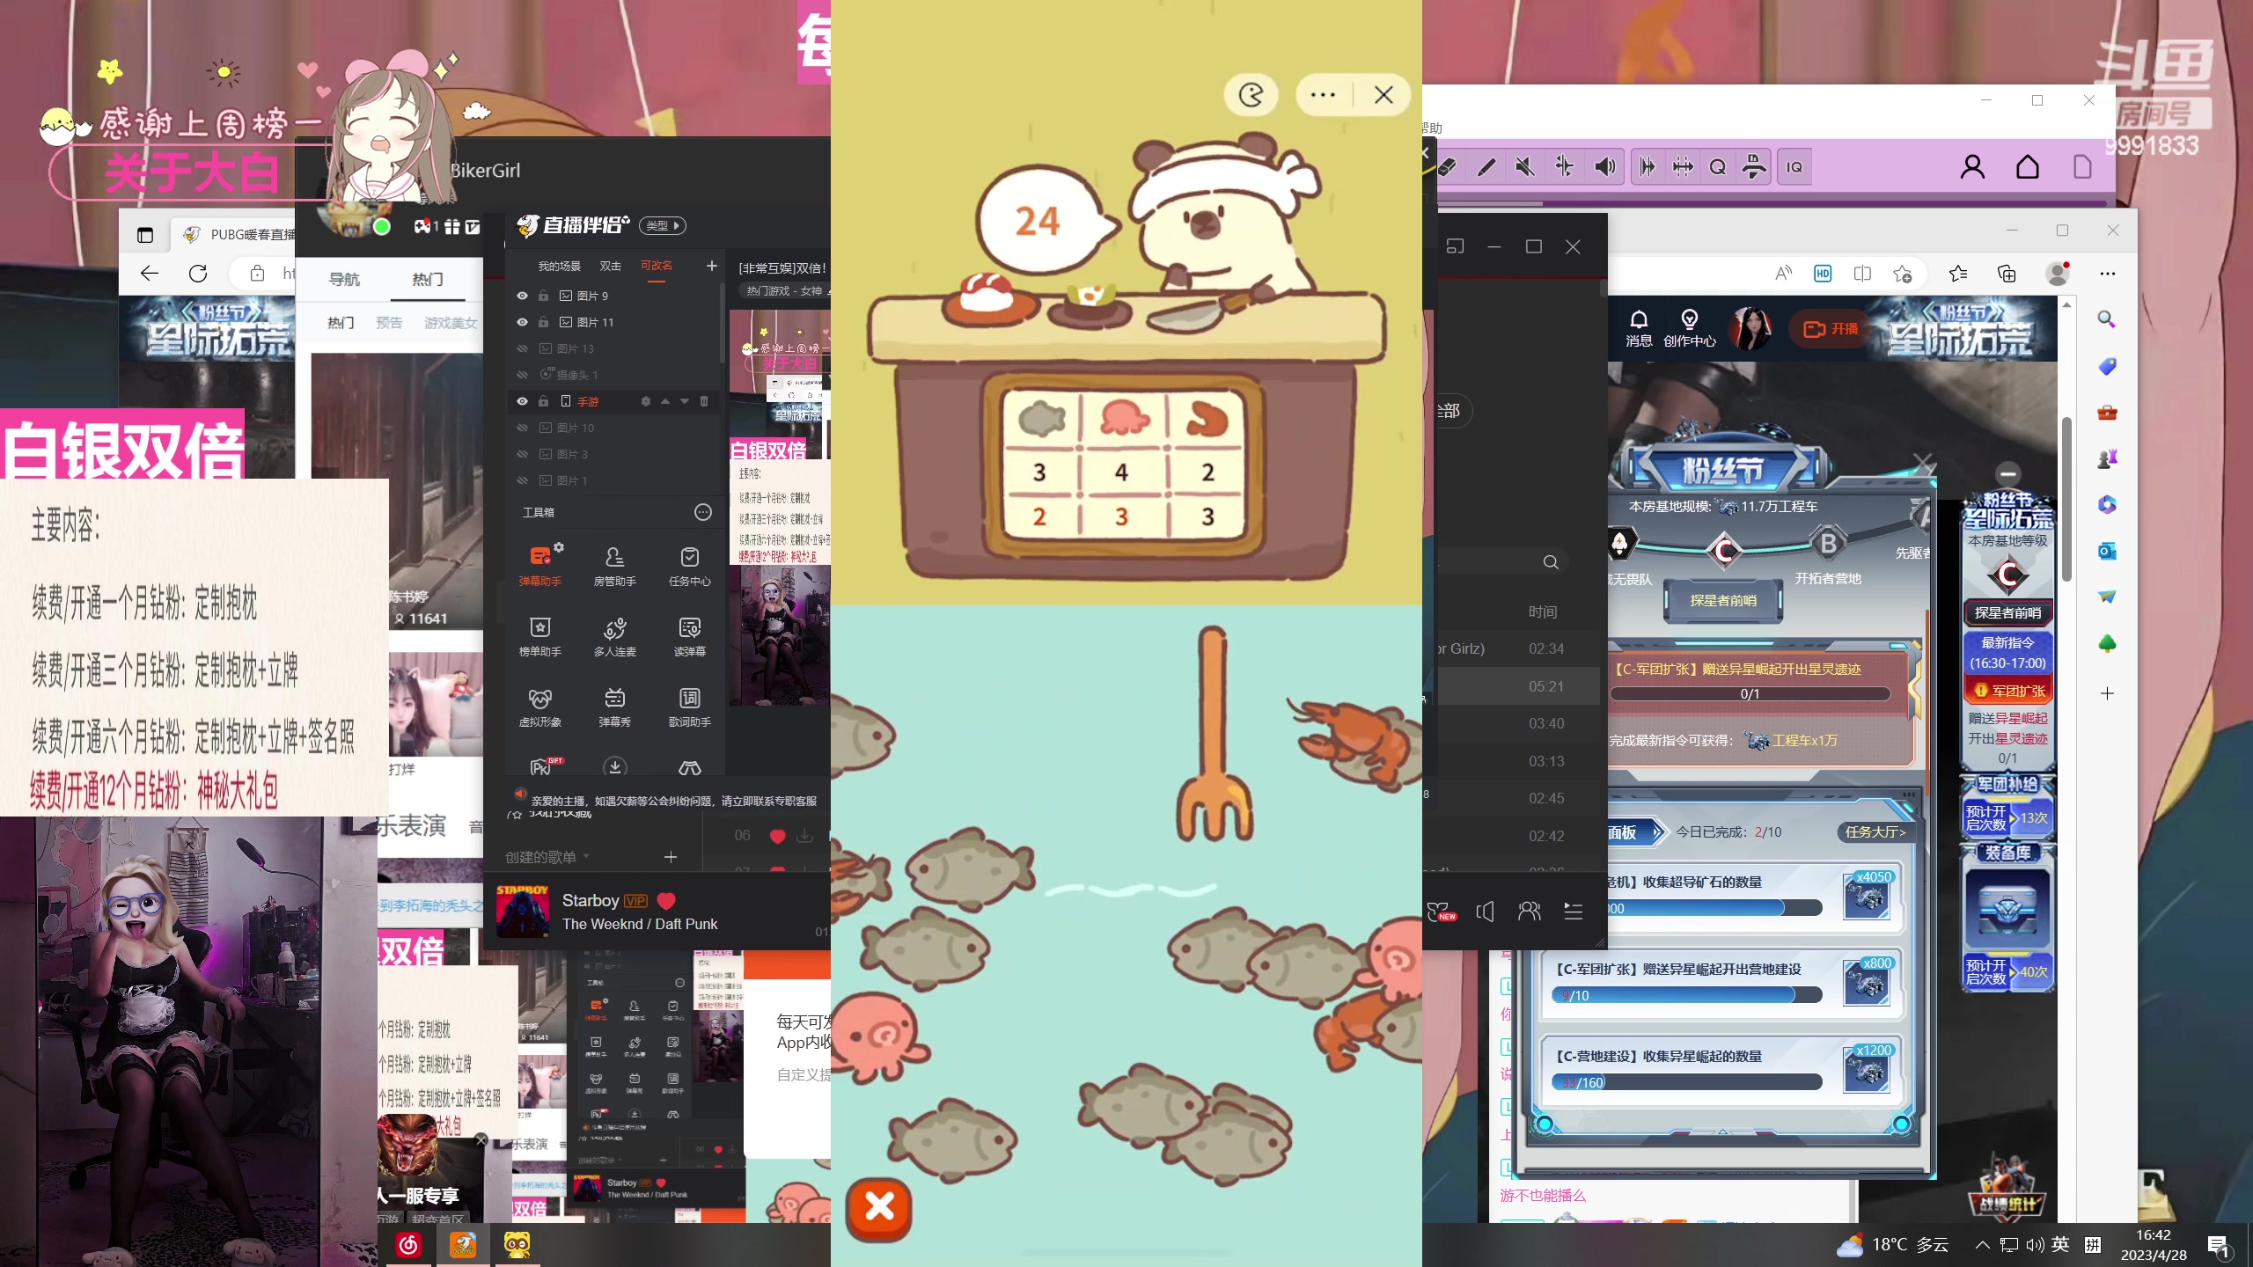Open 创作中心 lightbulb on Douyu page

click(1689, 328)
